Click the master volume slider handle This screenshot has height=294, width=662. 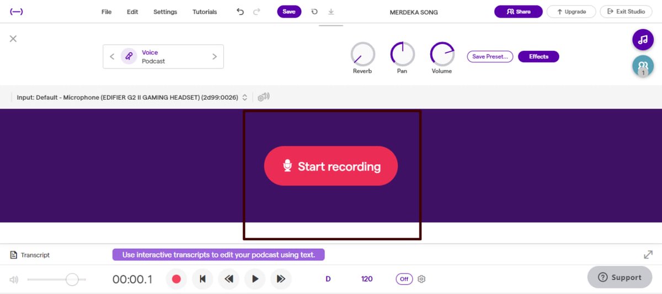72,280
